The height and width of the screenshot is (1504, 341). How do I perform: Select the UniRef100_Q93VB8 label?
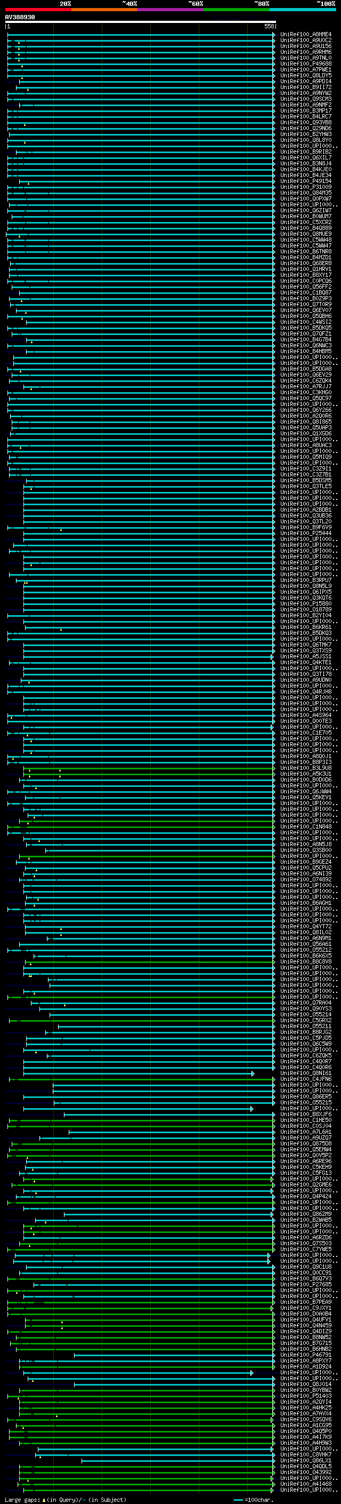coord(306,123)
